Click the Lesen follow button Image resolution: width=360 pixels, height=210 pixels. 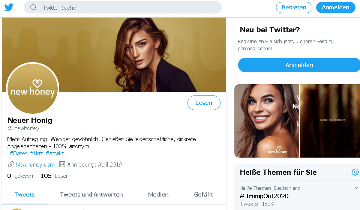tap(204, 103)
